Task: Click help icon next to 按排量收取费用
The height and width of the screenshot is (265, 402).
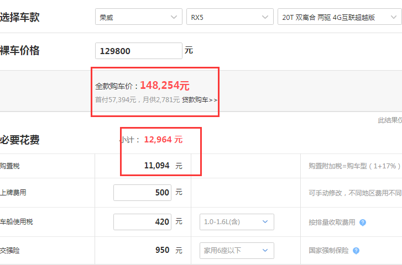Action: click(x=363, y=222)
